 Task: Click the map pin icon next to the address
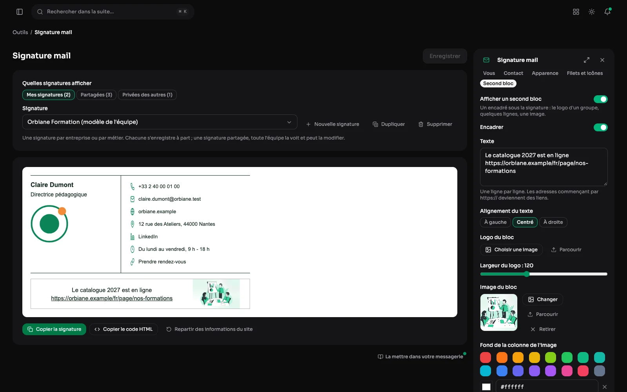click(x=132, y=224)
